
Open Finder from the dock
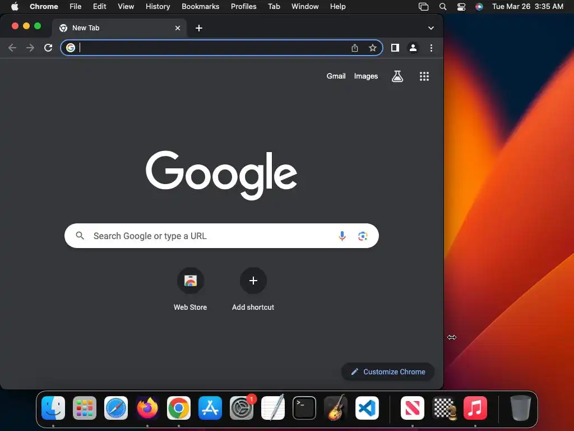[53, 407]
